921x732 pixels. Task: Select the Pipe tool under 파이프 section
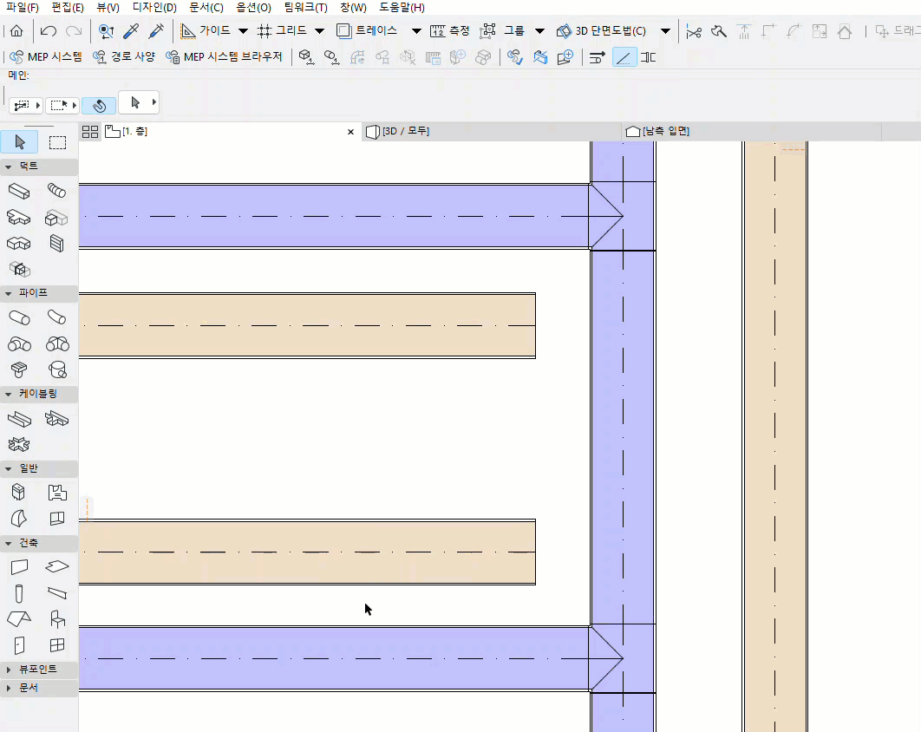tap(19, 317)
